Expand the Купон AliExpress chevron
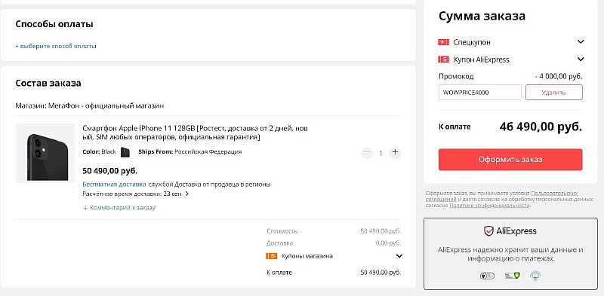The height and width of the screenshot is (296, 604). click(x=581, y=60)
